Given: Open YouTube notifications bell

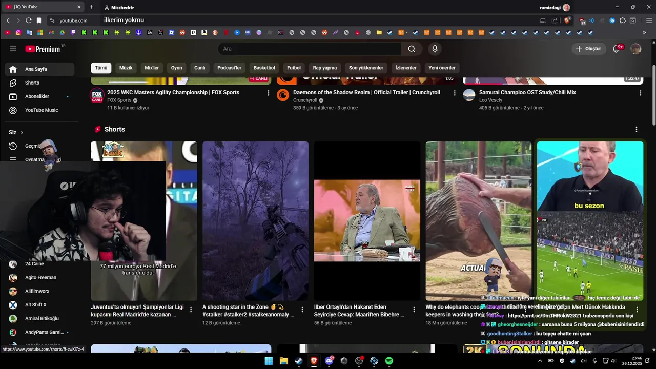Looking at the screenshot, I should tap(617, 49).
